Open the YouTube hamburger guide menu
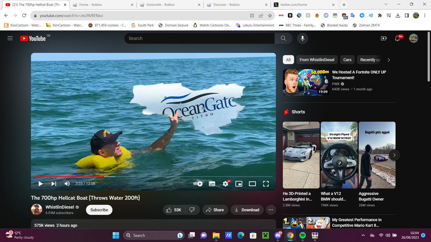The image size is (431, 242). 10,38
